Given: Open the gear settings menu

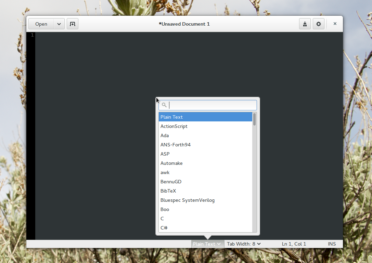Looking at the screenshot, I should [x=318, y=24].
